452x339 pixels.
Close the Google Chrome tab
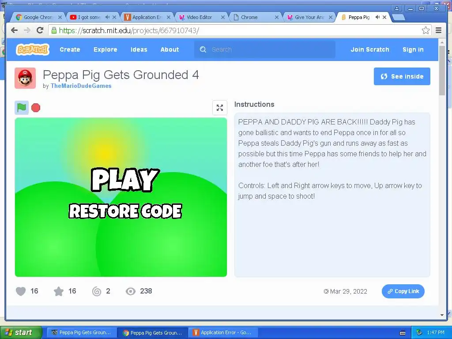point(60,17)
